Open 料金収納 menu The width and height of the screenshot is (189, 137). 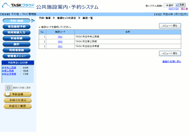pos(17,38)
